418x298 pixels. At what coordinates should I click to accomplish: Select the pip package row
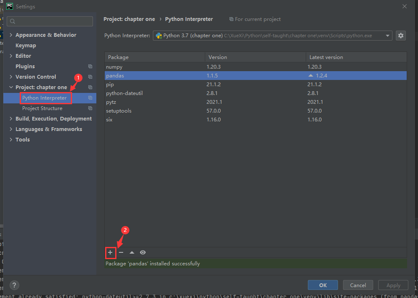(255, 85)
